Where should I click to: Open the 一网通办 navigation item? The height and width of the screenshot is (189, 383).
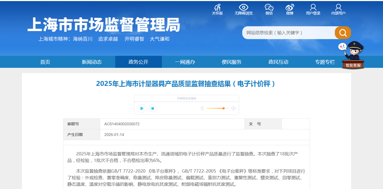coord(185,62)
